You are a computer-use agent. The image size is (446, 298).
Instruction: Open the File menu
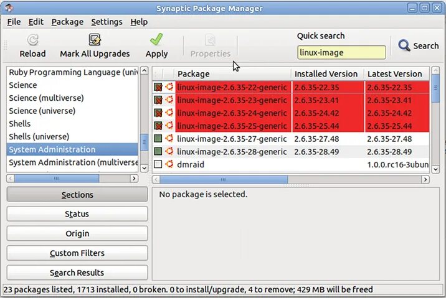[14, 22]
